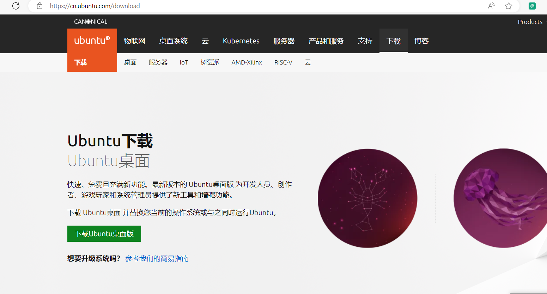
Task: Add page to favorites with the star icon
Action: point(509,6)
